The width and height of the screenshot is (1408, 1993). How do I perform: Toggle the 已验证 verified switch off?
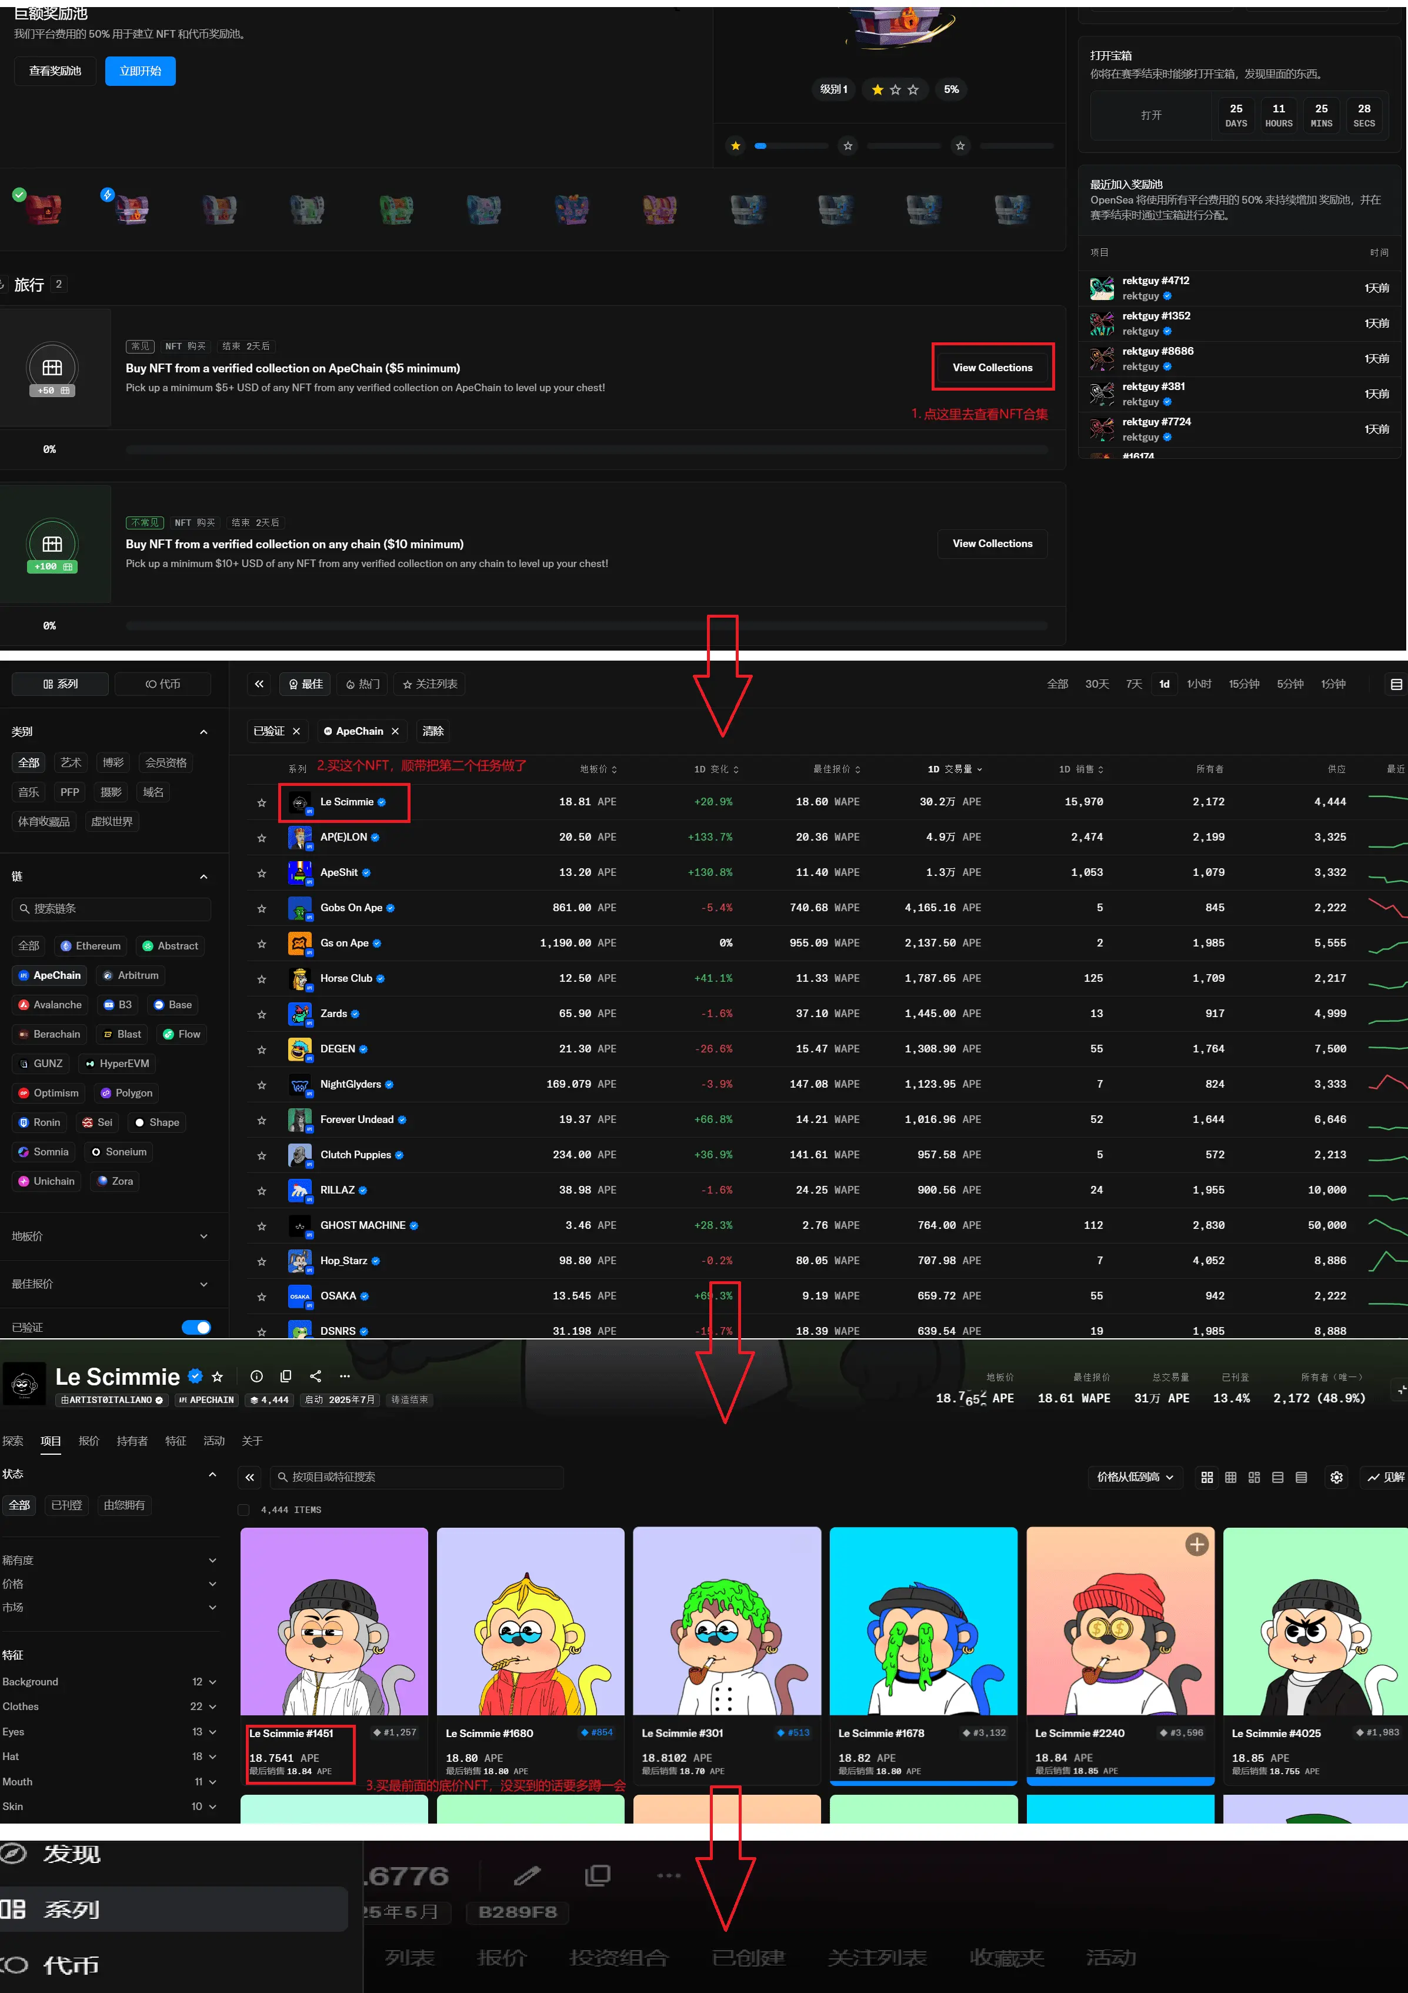point(196,1327)
